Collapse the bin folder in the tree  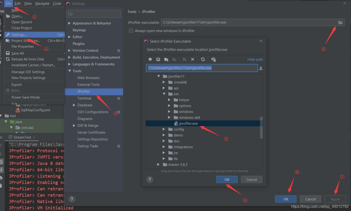(x=164, y=94)
